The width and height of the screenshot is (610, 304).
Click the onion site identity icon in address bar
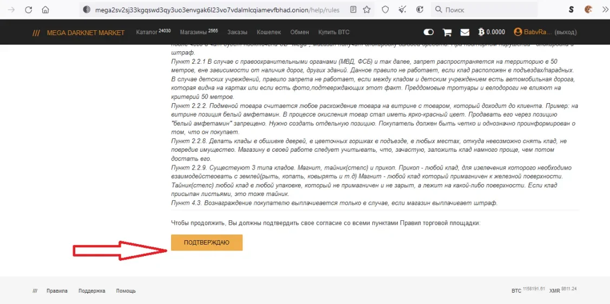tap(87, 10)
